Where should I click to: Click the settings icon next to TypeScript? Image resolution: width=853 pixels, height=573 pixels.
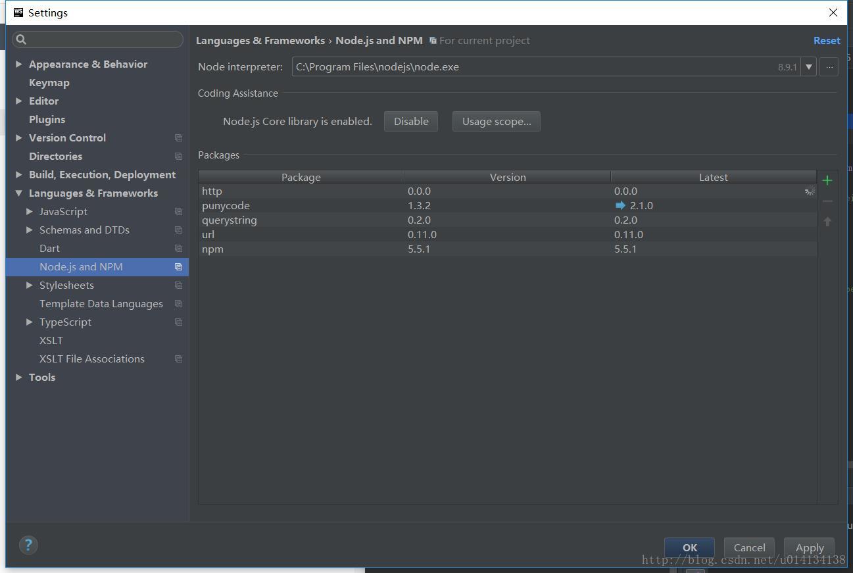click(x=178, y=322)
